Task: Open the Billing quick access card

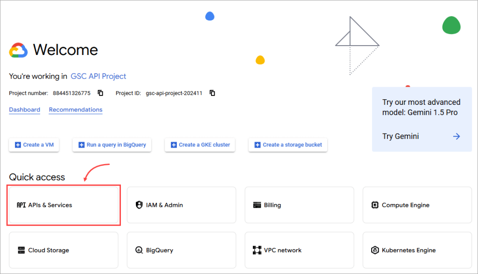Action: [x=299, y=205]
